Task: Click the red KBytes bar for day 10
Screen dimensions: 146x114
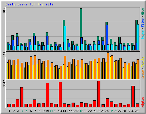Action: 47,95
